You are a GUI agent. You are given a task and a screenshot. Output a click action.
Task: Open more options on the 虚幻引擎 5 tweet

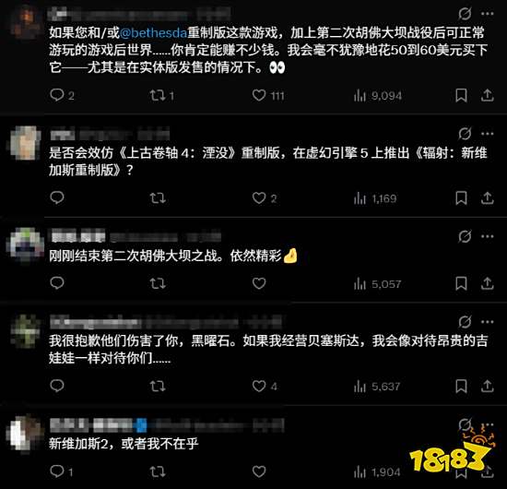click(x=487, y=134)
